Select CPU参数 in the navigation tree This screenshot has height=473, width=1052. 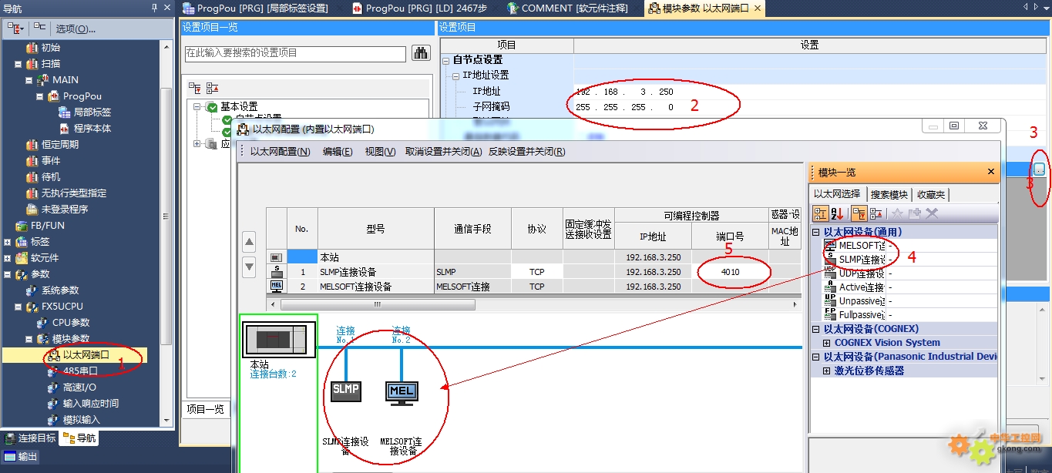[x=71, y=323]
